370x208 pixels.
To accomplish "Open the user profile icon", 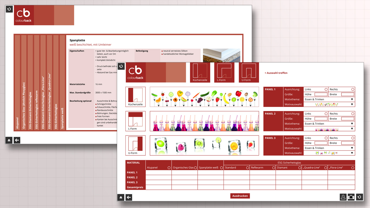I will [x=343, y=197].
